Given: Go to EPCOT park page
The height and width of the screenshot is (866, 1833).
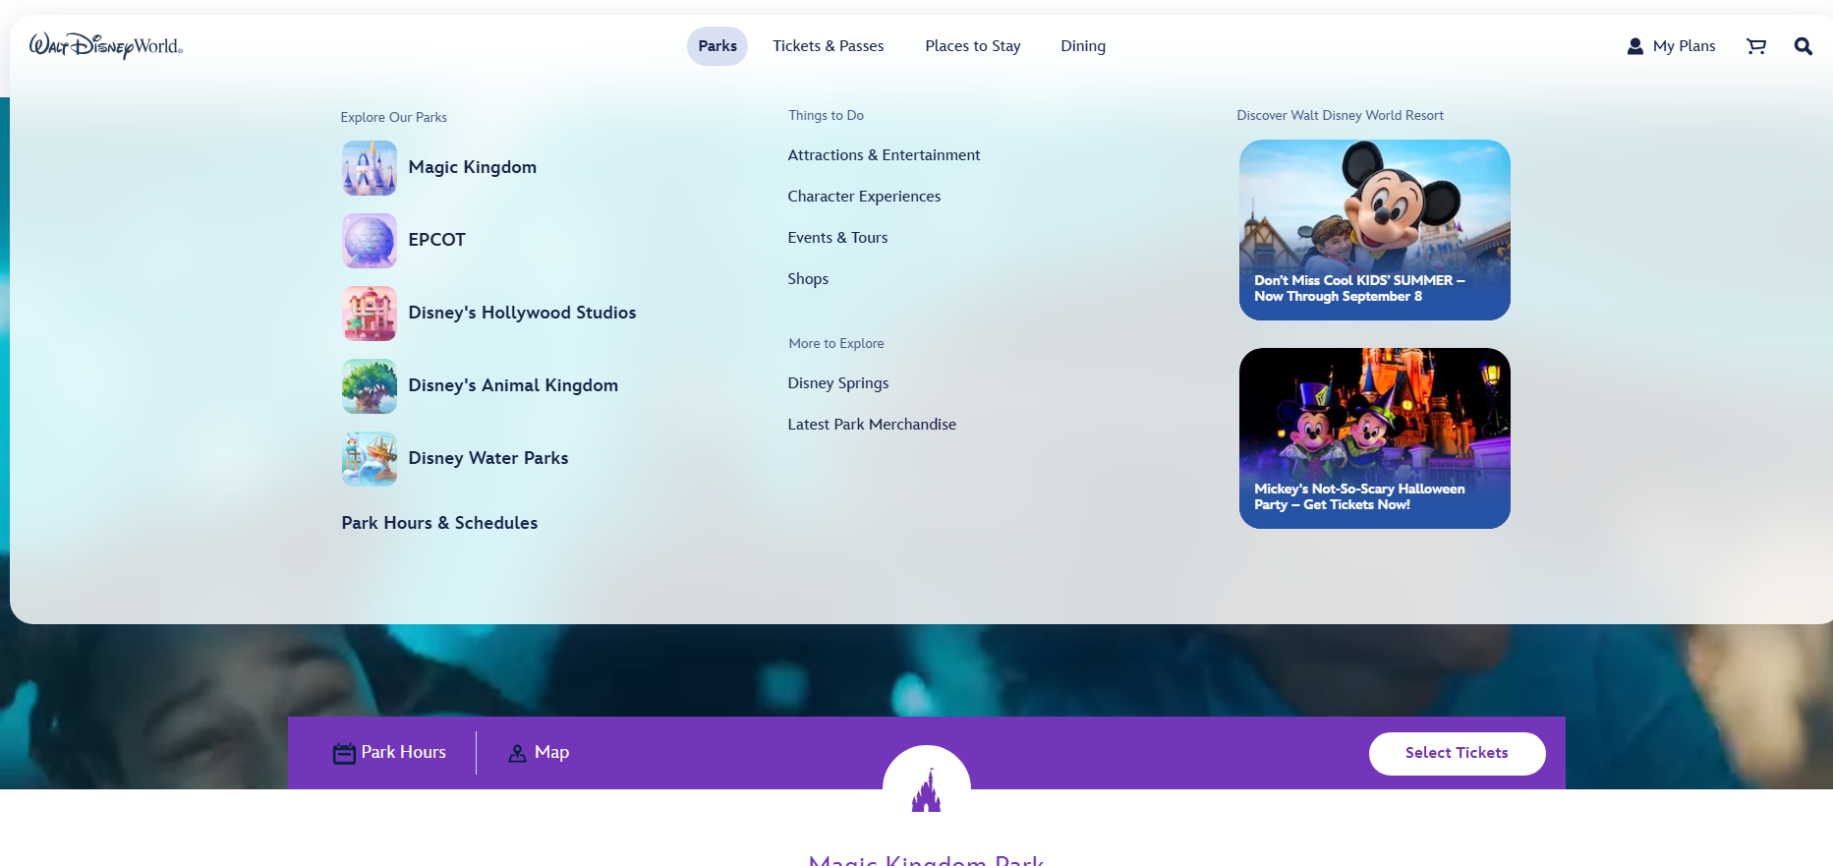Looking at the screenshot, I should pyautogui.click(x=437, y=240).
